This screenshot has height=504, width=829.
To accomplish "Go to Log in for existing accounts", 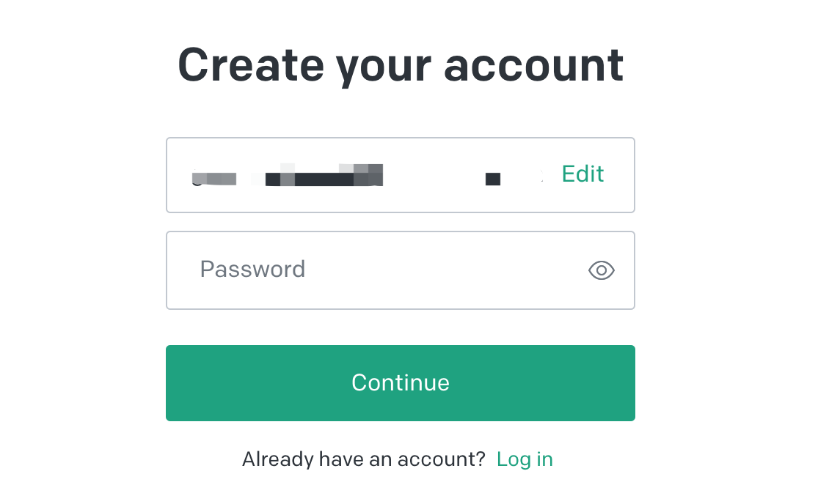I will [525, 459].
